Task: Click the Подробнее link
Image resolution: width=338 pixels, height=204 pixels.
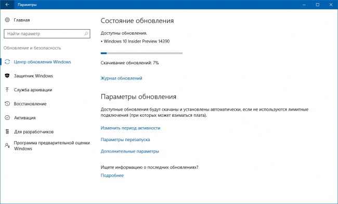Action: (112, 175)
